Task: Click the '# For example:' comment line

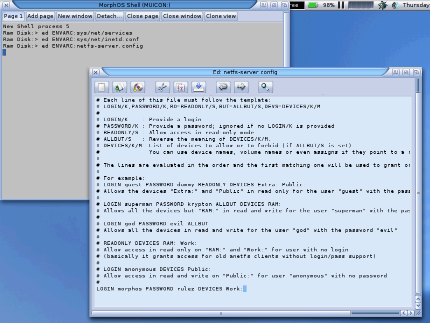Action: [x=120, y=178]
